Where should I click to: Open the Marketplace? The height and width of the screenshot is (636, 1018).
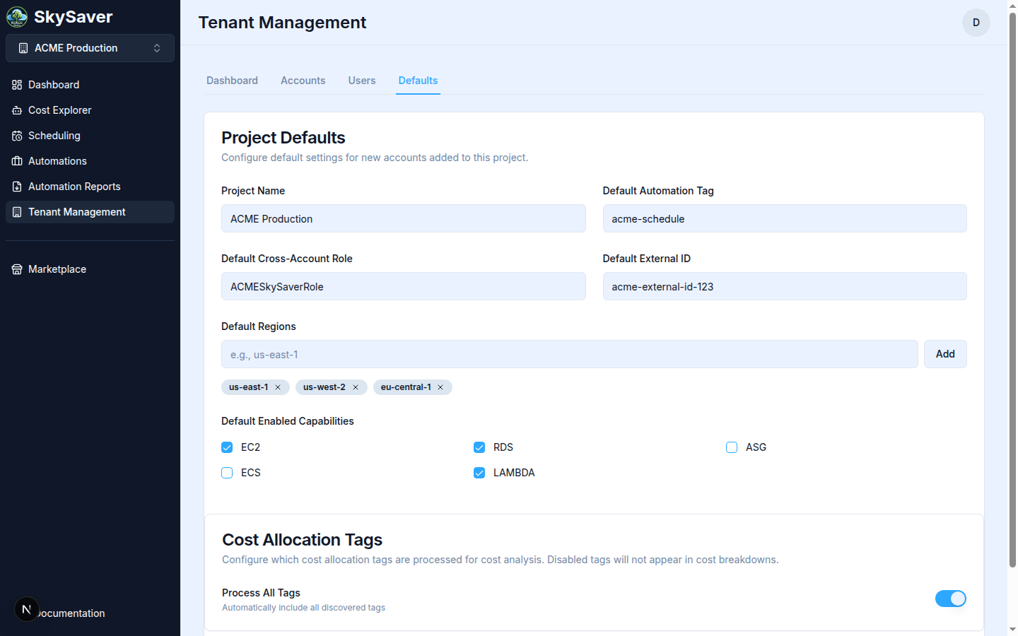coord(57,269)
